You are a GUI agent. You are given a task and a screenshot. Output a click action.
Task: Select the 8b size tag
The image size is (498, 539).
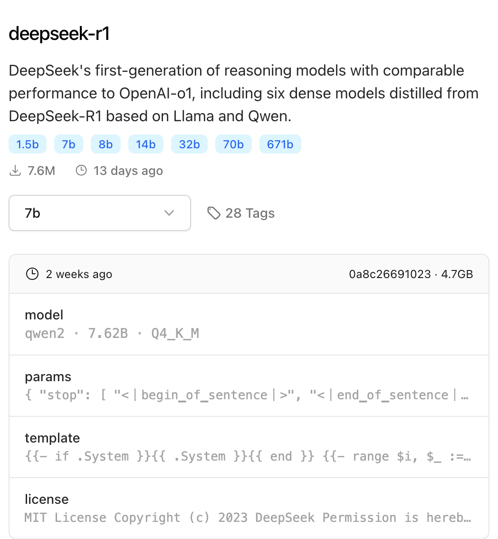[105, 144]
